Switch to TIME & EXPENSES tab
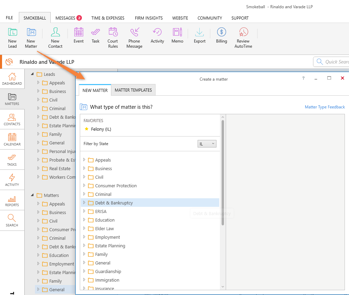 point(108,18)
